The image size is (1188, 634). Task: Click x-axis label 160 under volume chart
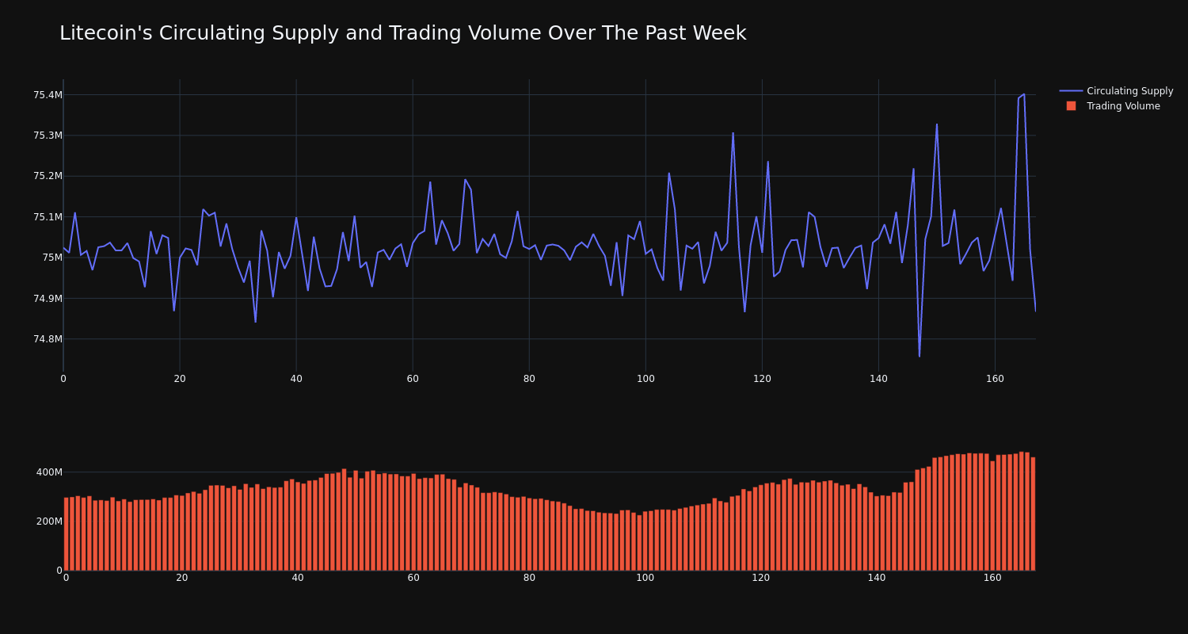992,578
